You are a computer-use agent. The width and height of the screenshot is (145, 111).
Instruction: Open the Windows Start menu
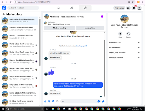pos(3,109)
